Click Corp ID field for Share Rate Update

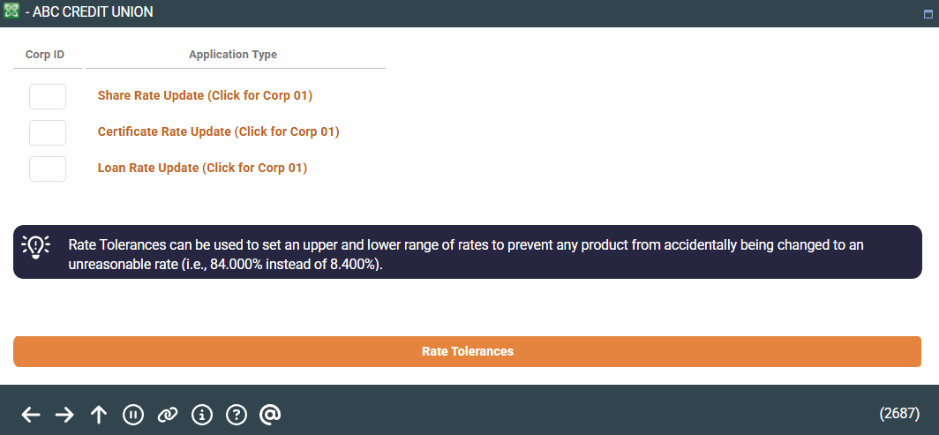pyautogui.click(x=48, y=96)
